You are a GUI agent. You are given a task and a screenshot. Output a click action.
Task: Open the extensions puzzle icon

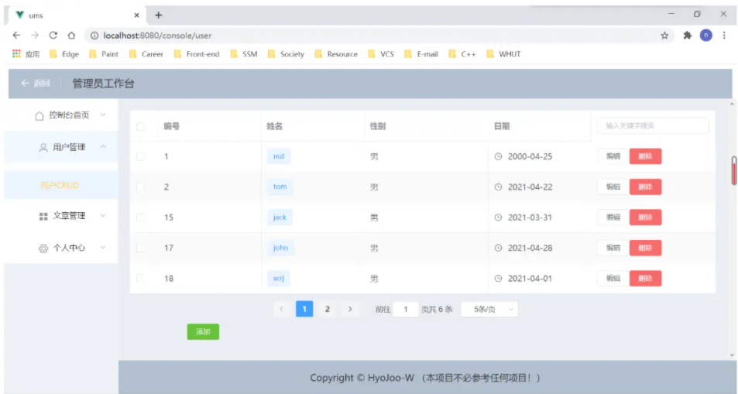pyautogui.click(x=688, y=36)
